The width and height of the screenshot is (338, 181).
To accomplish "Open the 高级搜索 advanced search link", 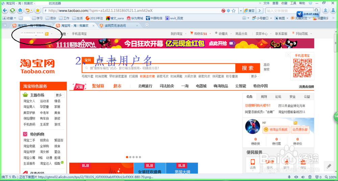I will coord(266,67).
